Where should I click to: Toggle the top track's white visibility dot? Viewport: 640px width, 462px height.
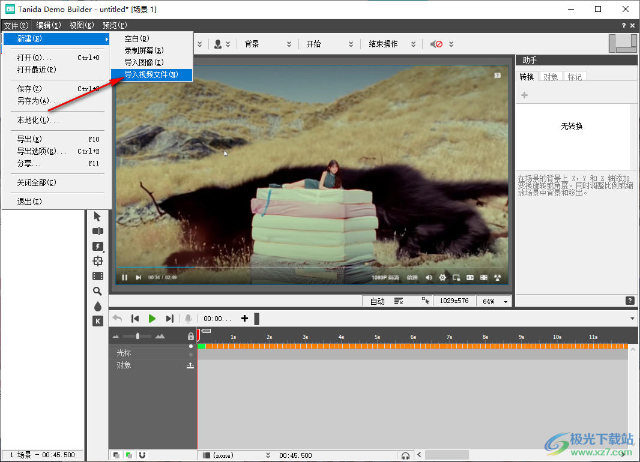coord(190,346)
